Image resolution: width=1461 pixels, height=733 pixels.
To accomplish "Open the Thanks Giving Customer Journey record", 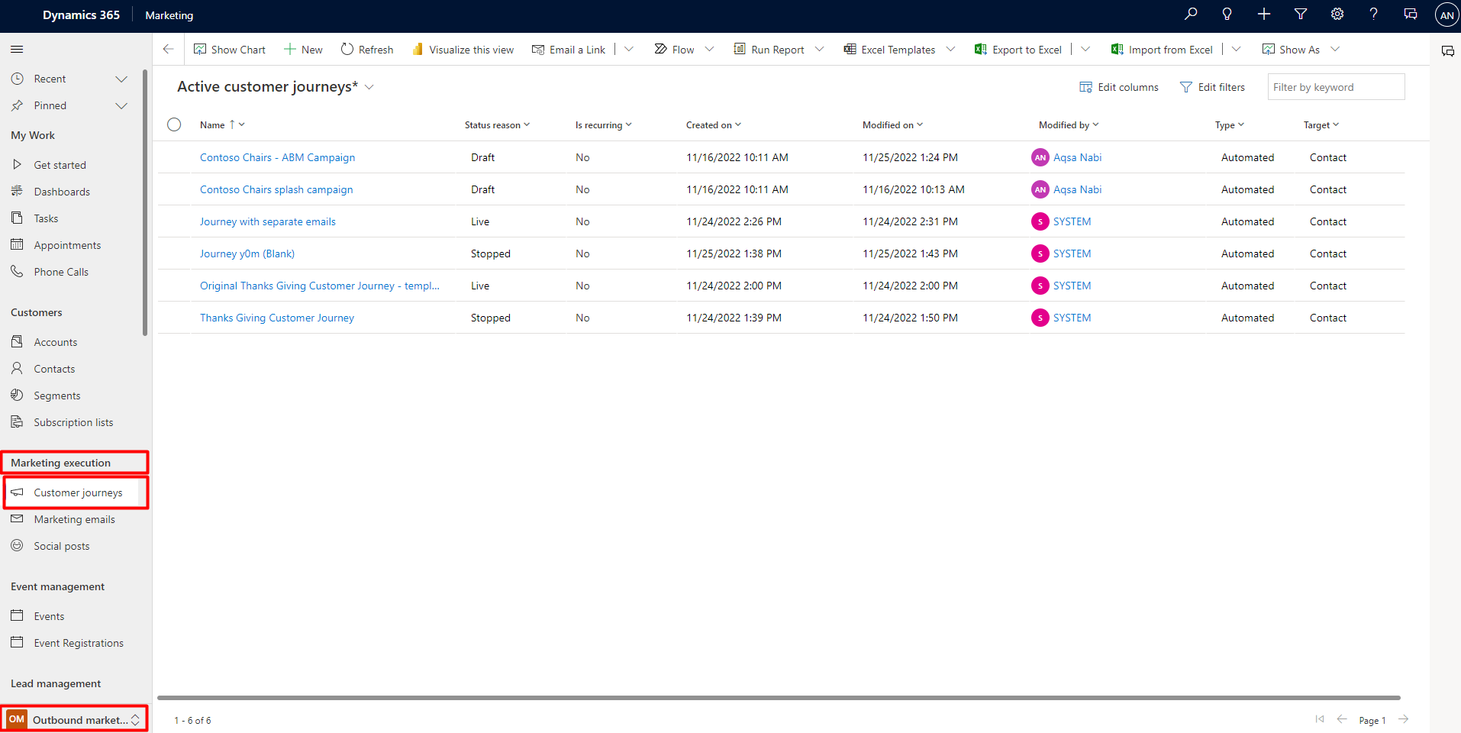I will [276, 317].
